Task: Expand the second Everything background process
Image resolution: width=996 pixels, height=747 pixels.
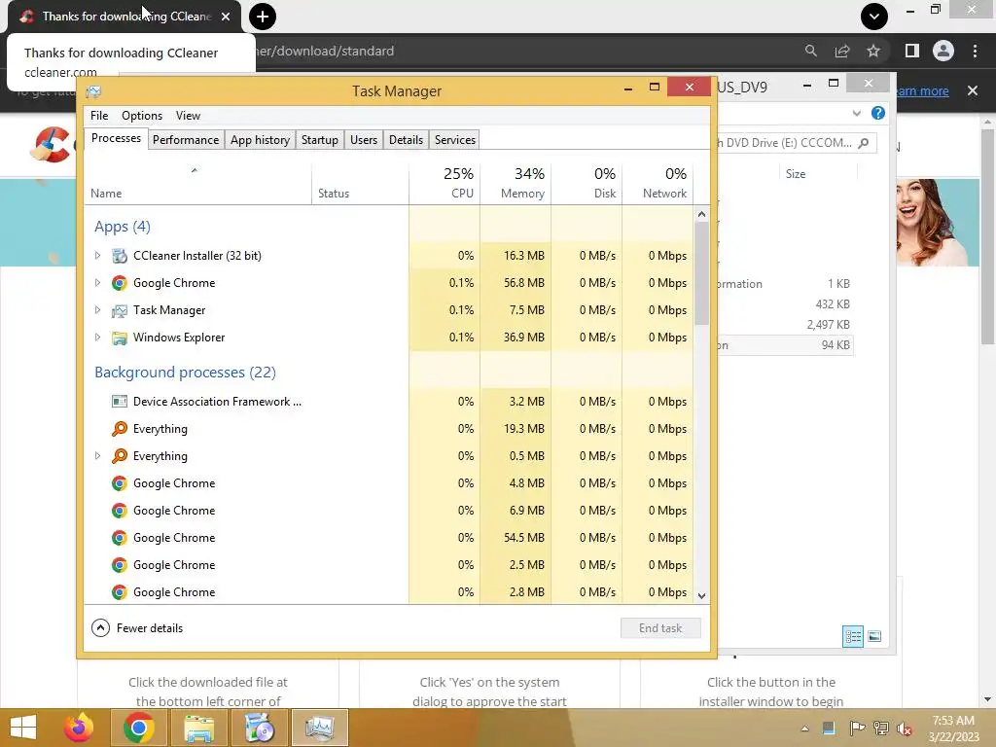Action: 97,456
